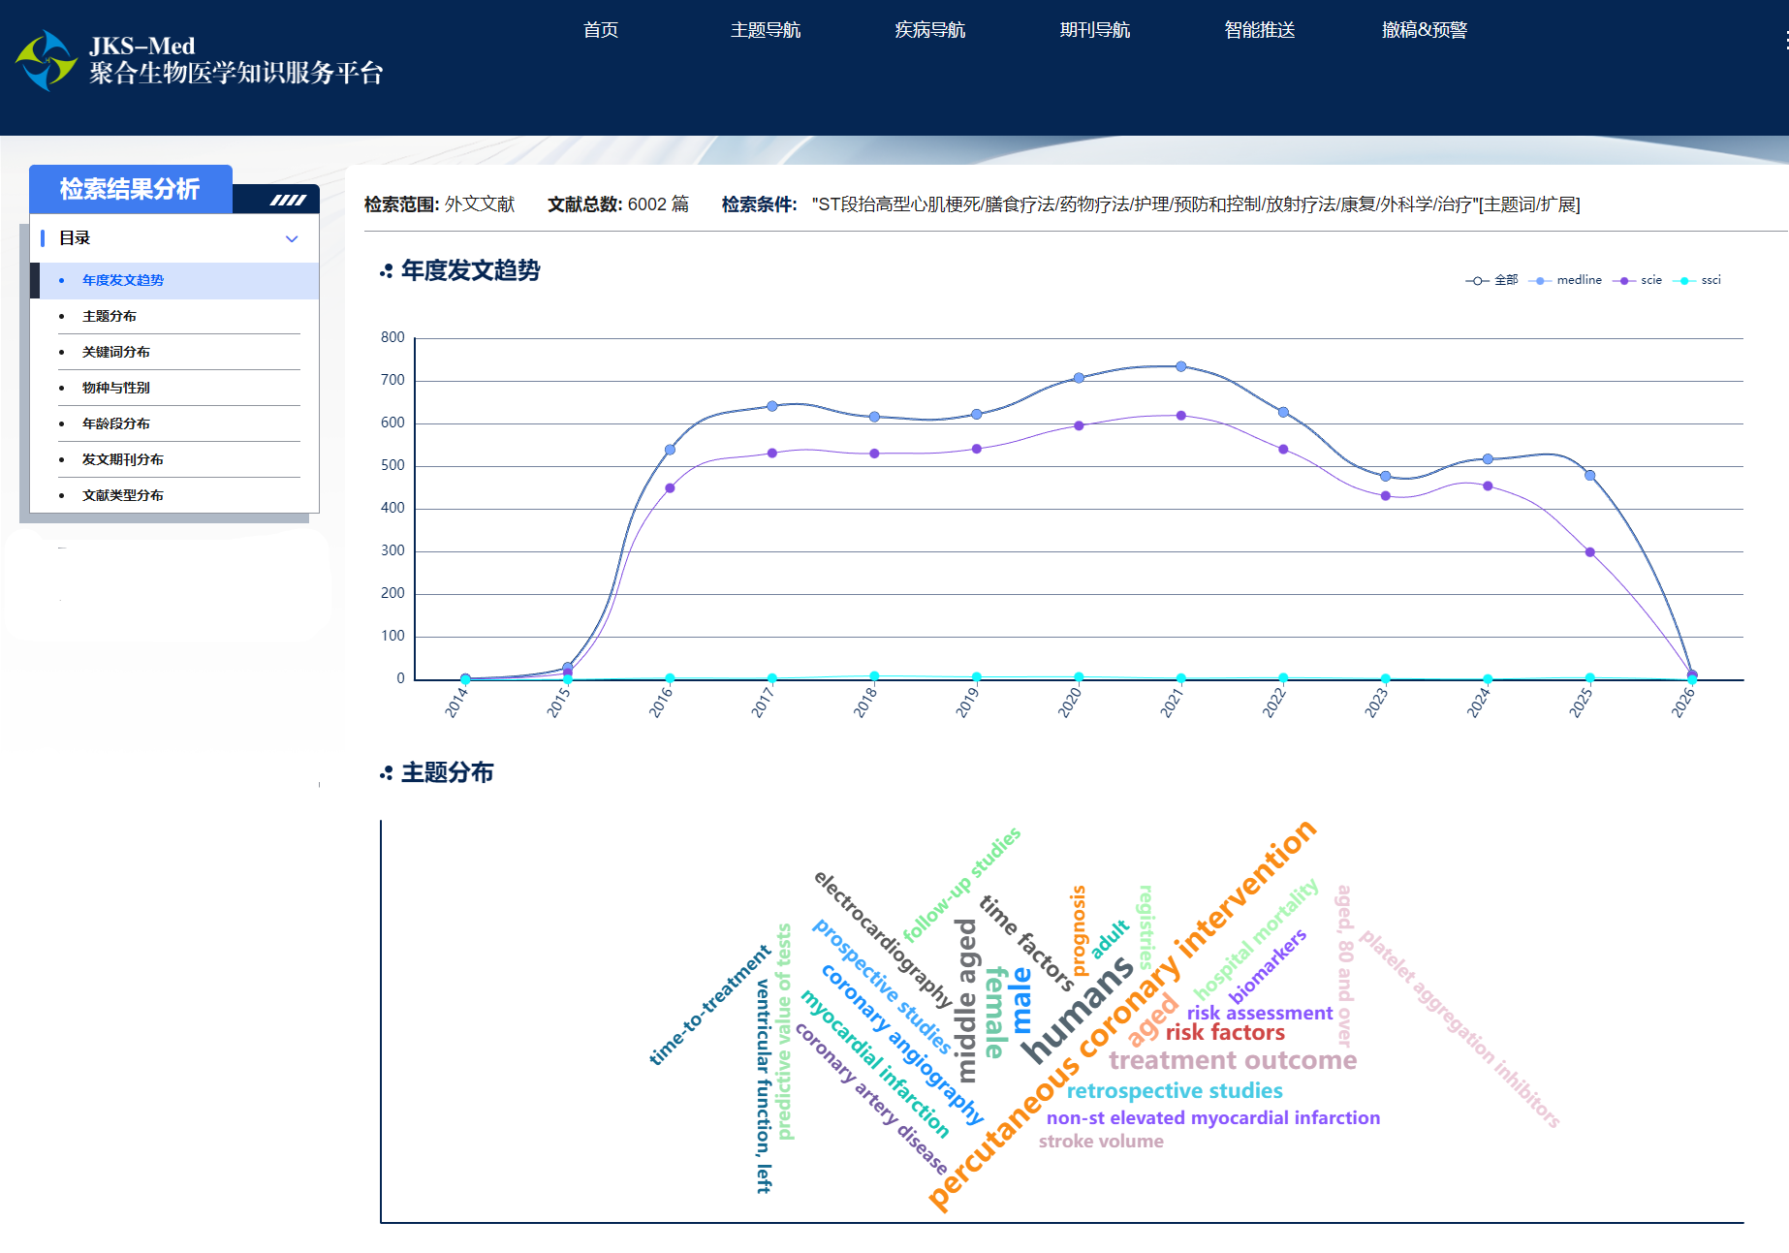Click the dots icon beside 主题分布 heading
This screenshot has height=1253, width=1789.
[x=386, y=773]
